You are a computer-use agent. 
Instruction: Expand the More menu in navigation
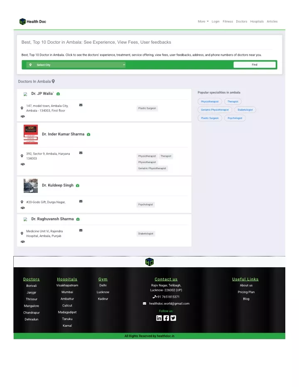coord(203,22)
